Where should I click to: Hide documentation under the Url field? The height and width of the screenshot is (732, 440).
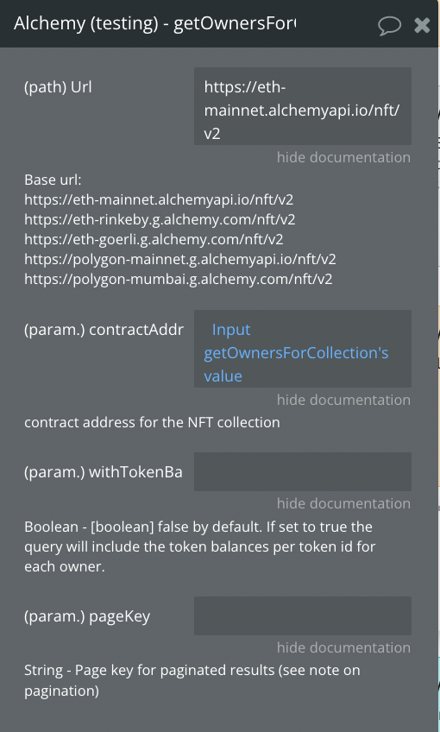click(343, 157)
